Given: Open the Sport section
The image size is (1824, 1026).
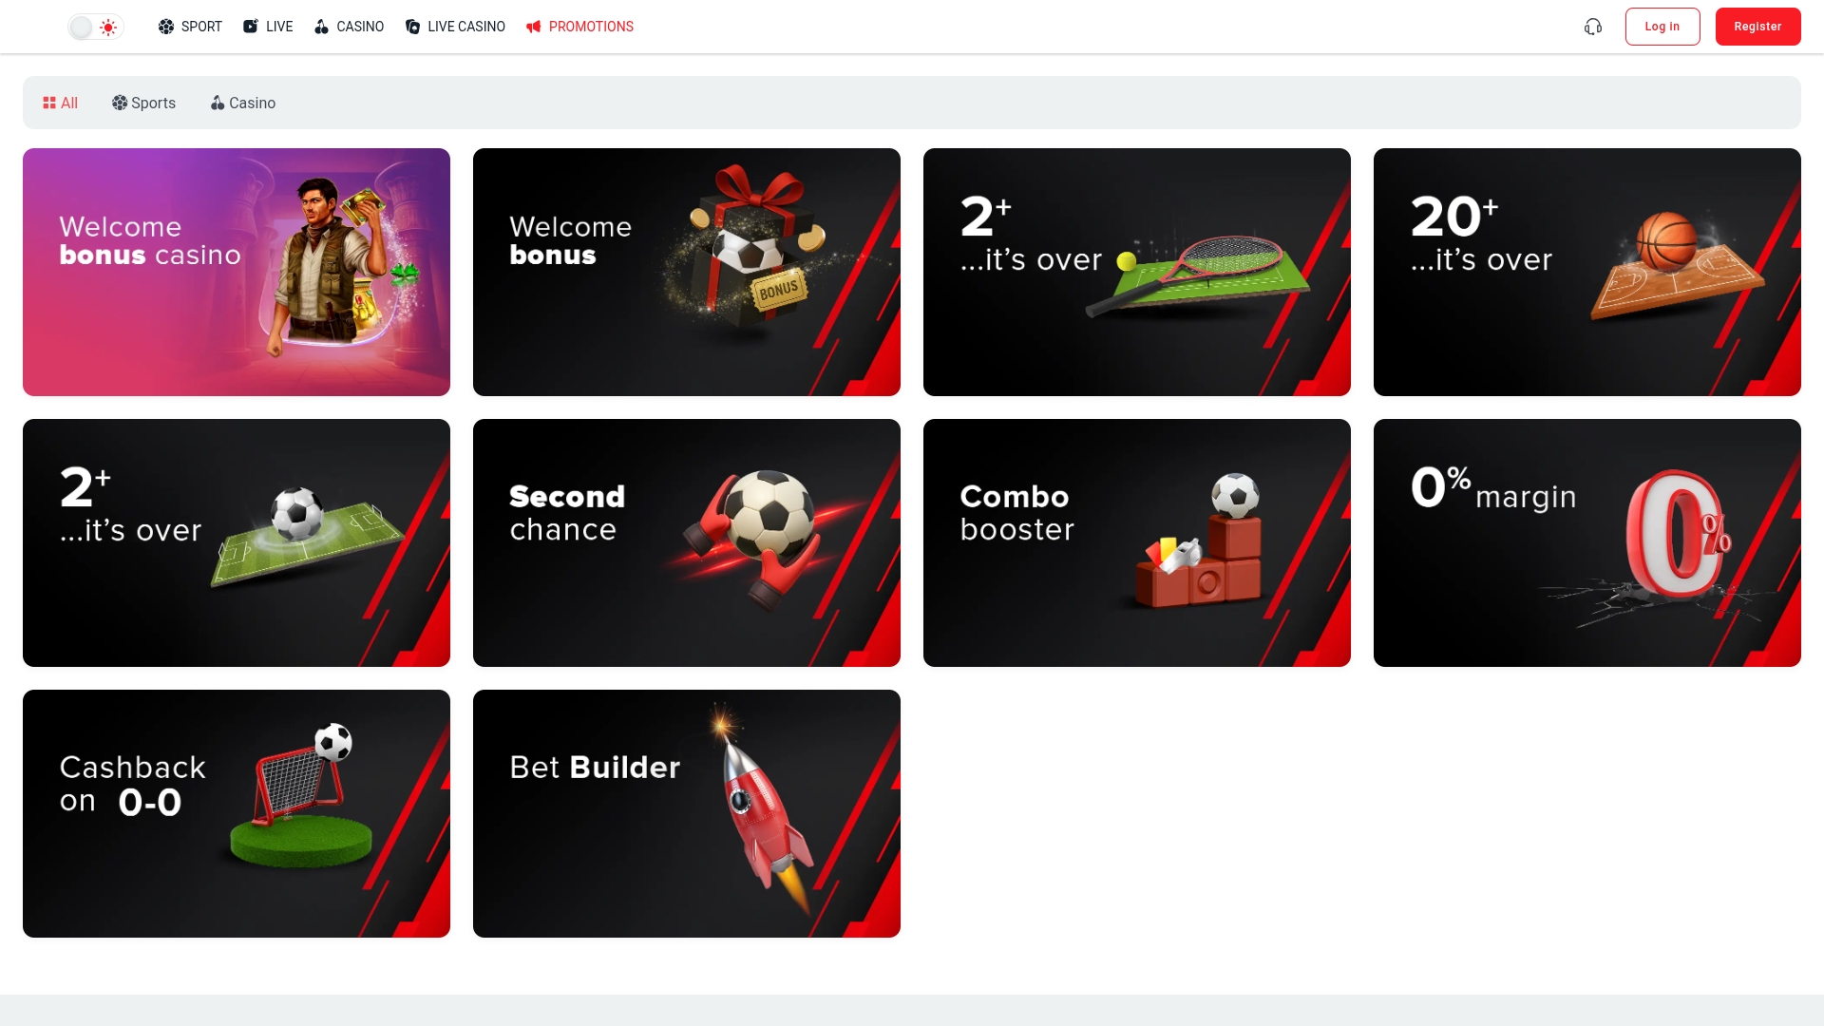Looking at the screenshot, I should tap(190, 27).
